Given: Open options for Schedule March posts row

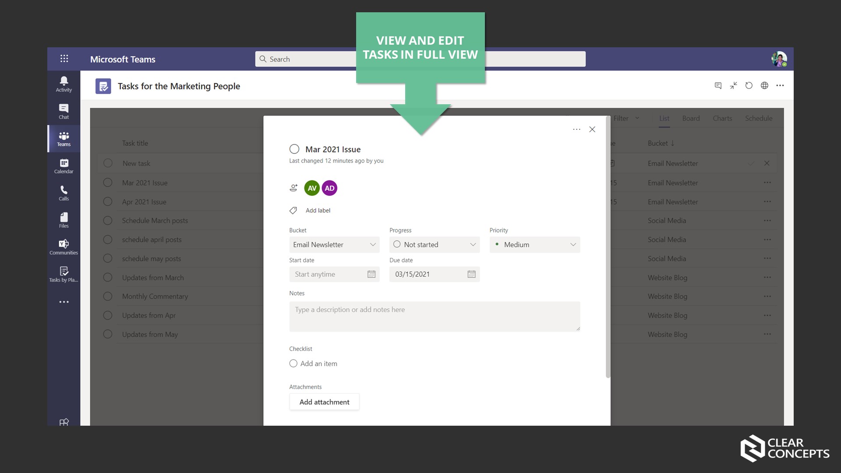Looking at the screenshot, I should (x=767, y=220).
